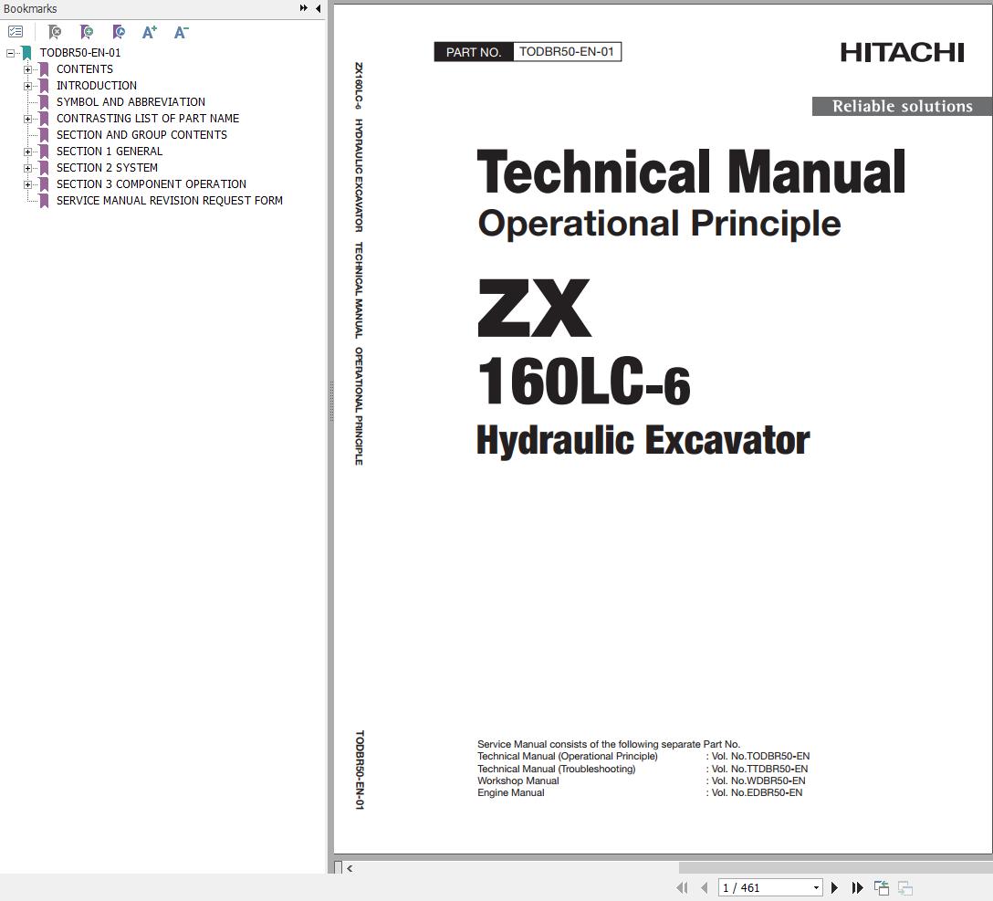Screen dimensions: 993x901
Task: Click the Vol. No.WDBR50-EN text
Action: click(758, 781)
